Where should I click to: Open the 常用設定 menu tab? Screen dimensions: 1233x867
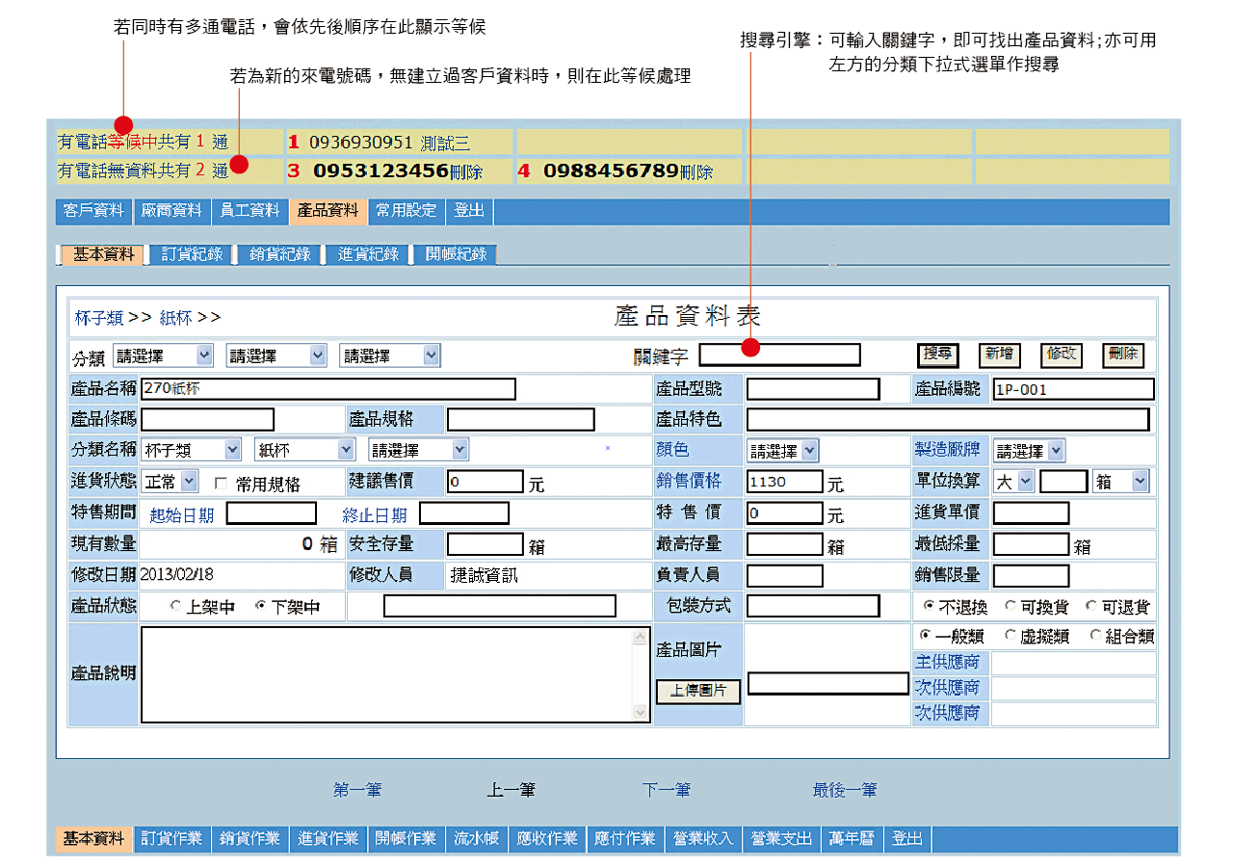[406, 210]
